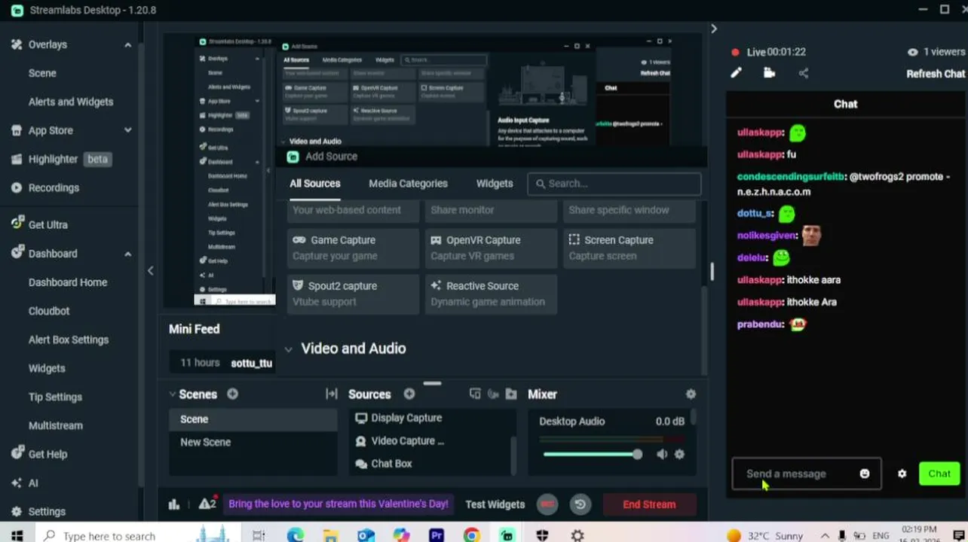Go to Dashboard Home
This screenshot has height=542, width=968.
(68, 282)
